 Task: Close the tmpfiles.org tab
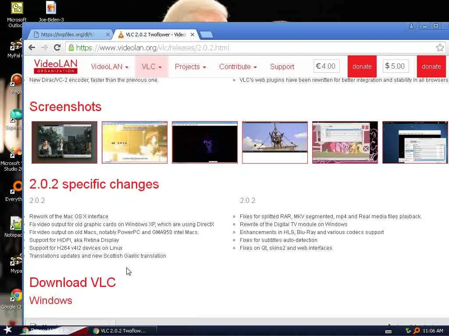[x=108, y=35]
